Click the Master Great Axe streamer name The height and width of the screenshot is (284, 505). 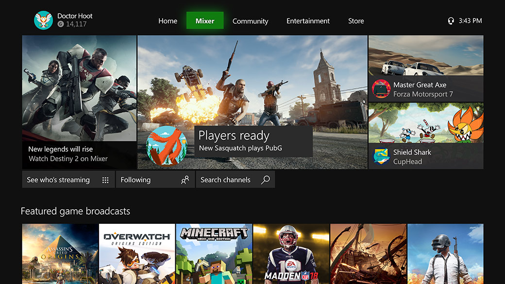pyautogui.click(x=420, y=85)
